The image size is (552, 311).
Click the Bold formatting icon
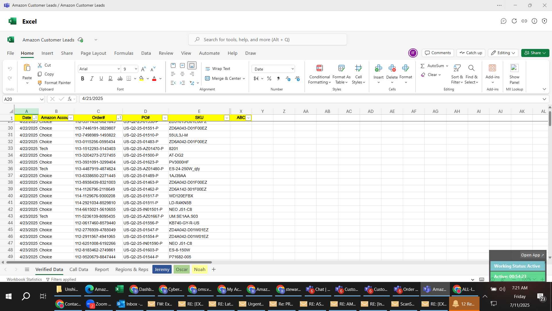pyautogui.click(x=83, y=78)
